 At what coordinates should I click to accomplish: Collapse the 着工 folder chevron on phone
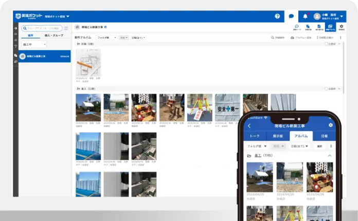[x=330, y=156]
